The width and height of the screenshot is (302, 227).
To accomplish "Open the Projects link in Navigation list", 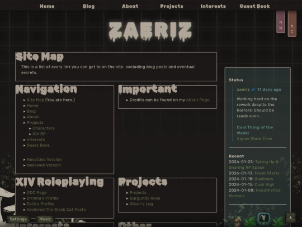I will click(35, 123).
